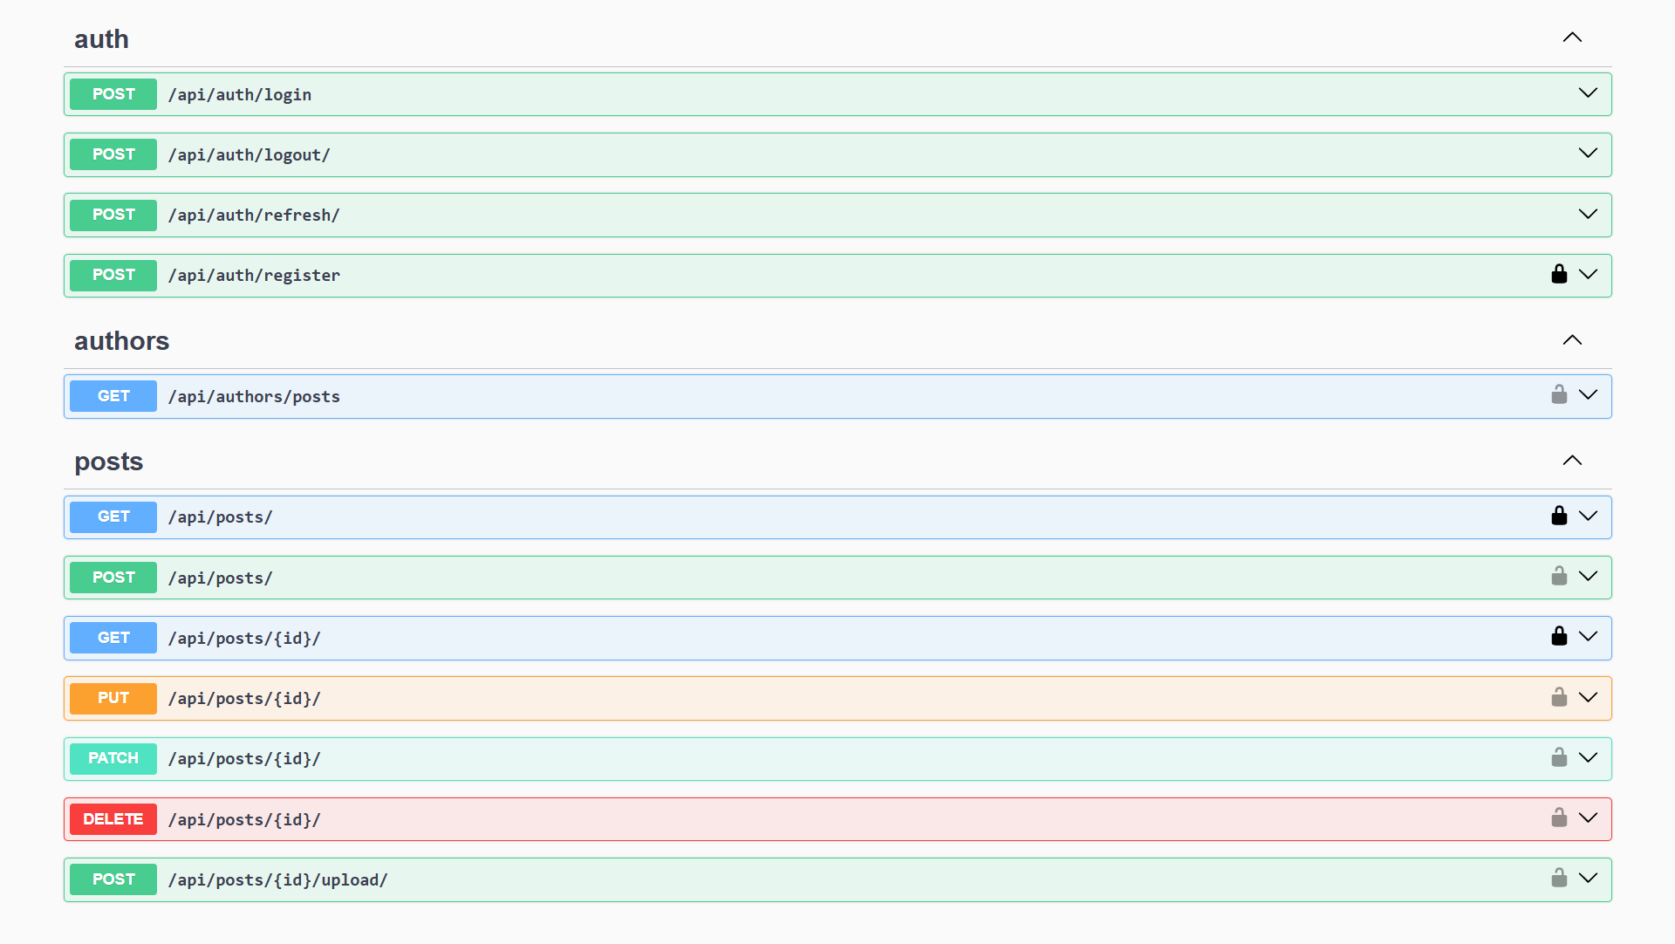The height and width of the screenshot is (944, 1675).
Task: Toggle the DELETE /api/posts/{id}/ row open
Action: coord(1588,819)
